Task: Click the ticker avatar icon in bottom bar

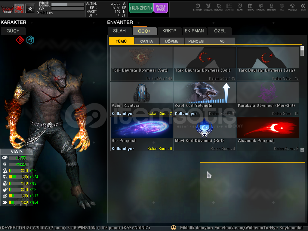Action: (x=174, y=228)
